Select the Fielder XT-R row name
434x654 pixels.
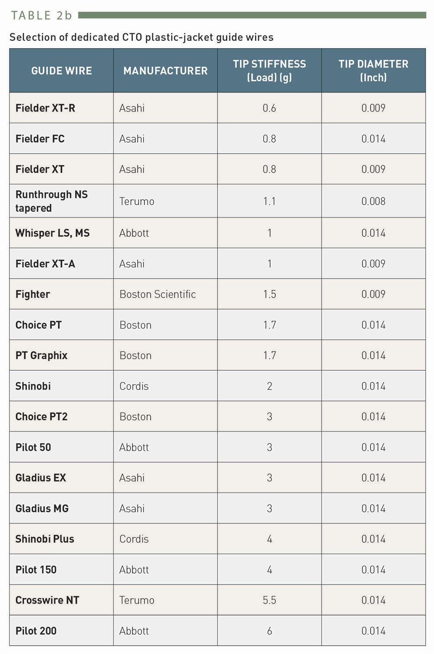(45, 108)
